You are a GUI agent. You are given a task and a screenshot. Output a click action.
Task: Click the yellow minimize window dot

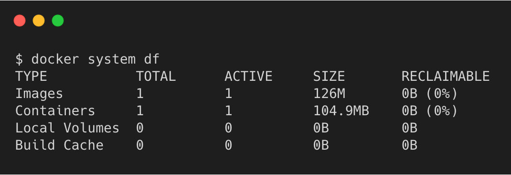click(39, 21)
